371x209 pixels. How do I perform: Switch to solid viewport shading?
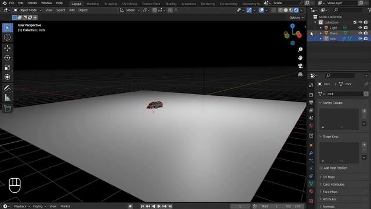click(286, 10)
